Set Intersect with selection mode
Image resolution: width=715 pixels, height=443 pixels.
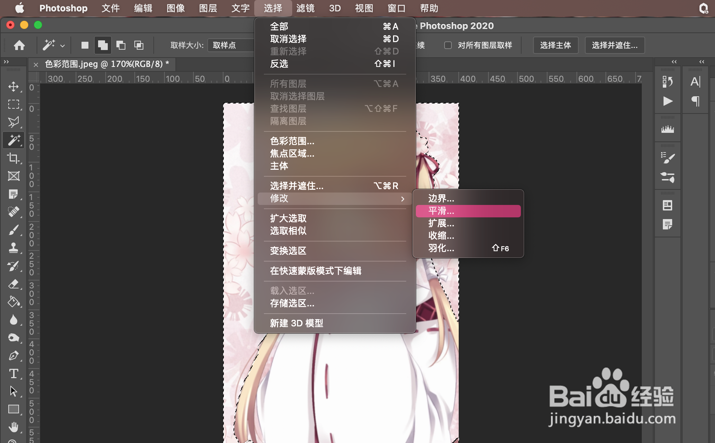point(139,45)
